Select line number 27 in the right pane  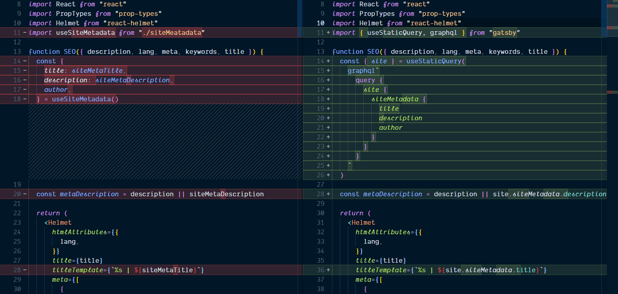click(320, 184)
